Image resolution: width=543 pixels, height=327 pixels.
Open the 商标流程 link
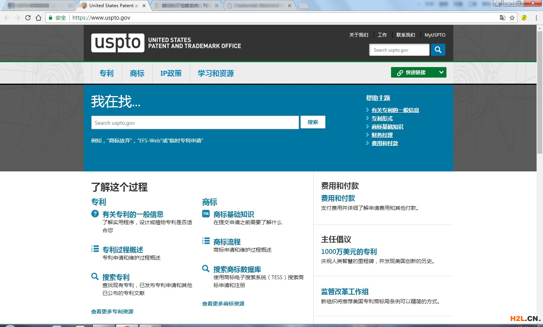[x=227, y=241]
